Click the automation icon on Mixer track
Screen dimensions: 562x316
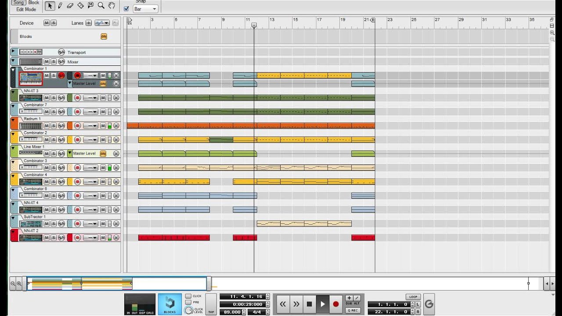click(61, 62)
